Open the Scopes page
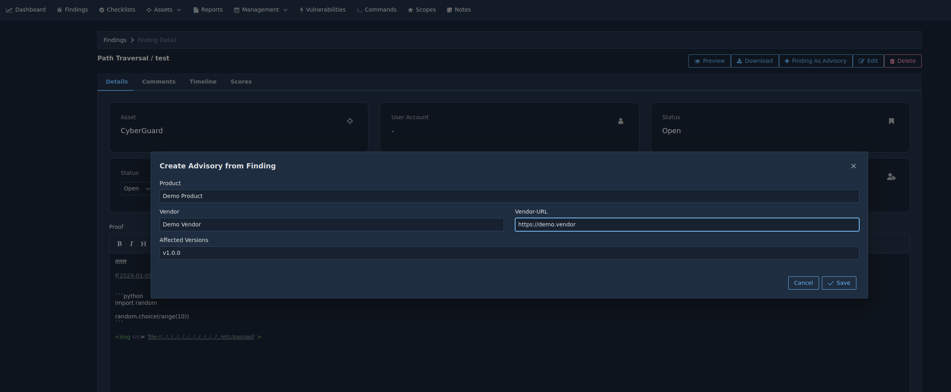The height and width of the screenshot is (392, 951). click(422, 10)
